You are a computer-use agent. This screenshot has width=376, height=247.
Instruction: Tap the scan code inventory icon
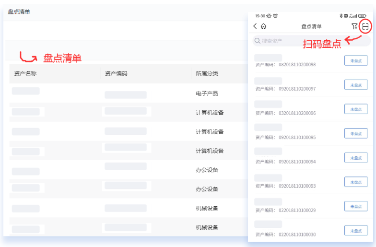click(365, 26)
